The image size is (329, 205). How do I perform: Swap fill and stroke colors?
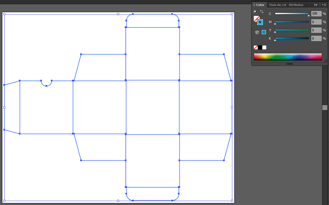click(262, 12)
